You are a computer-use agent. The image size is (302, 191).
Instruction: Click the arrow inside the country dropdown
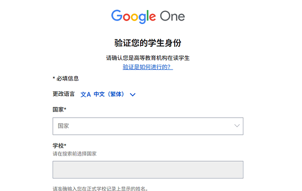point(237,126)
